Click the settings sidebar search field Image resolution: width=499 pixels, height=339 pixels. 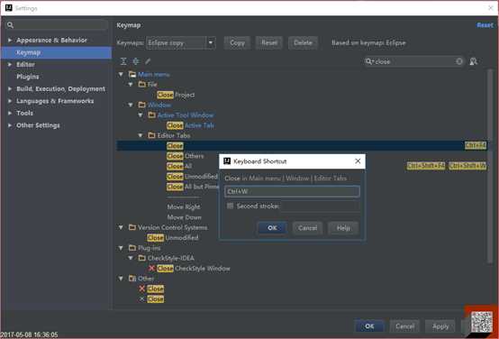point(58,25)
